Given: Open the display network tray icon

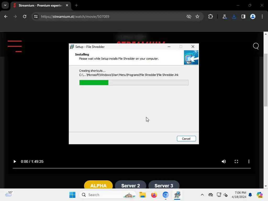Looking at the screenshot, I should click(219, 195).
